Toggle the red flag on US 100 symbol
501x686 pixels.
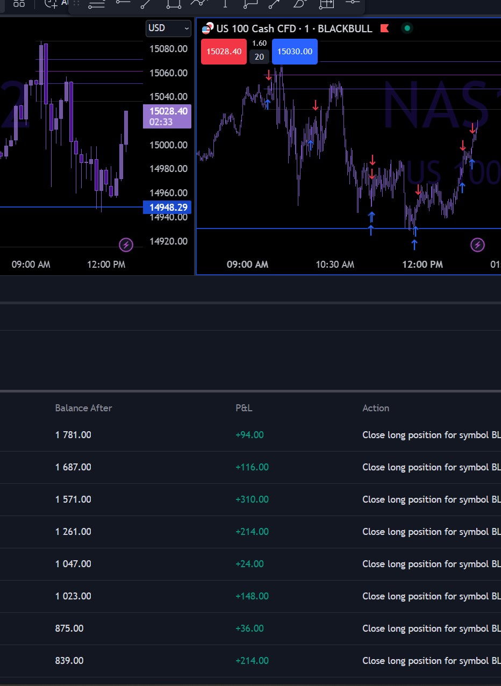click(x=384, y=28)
